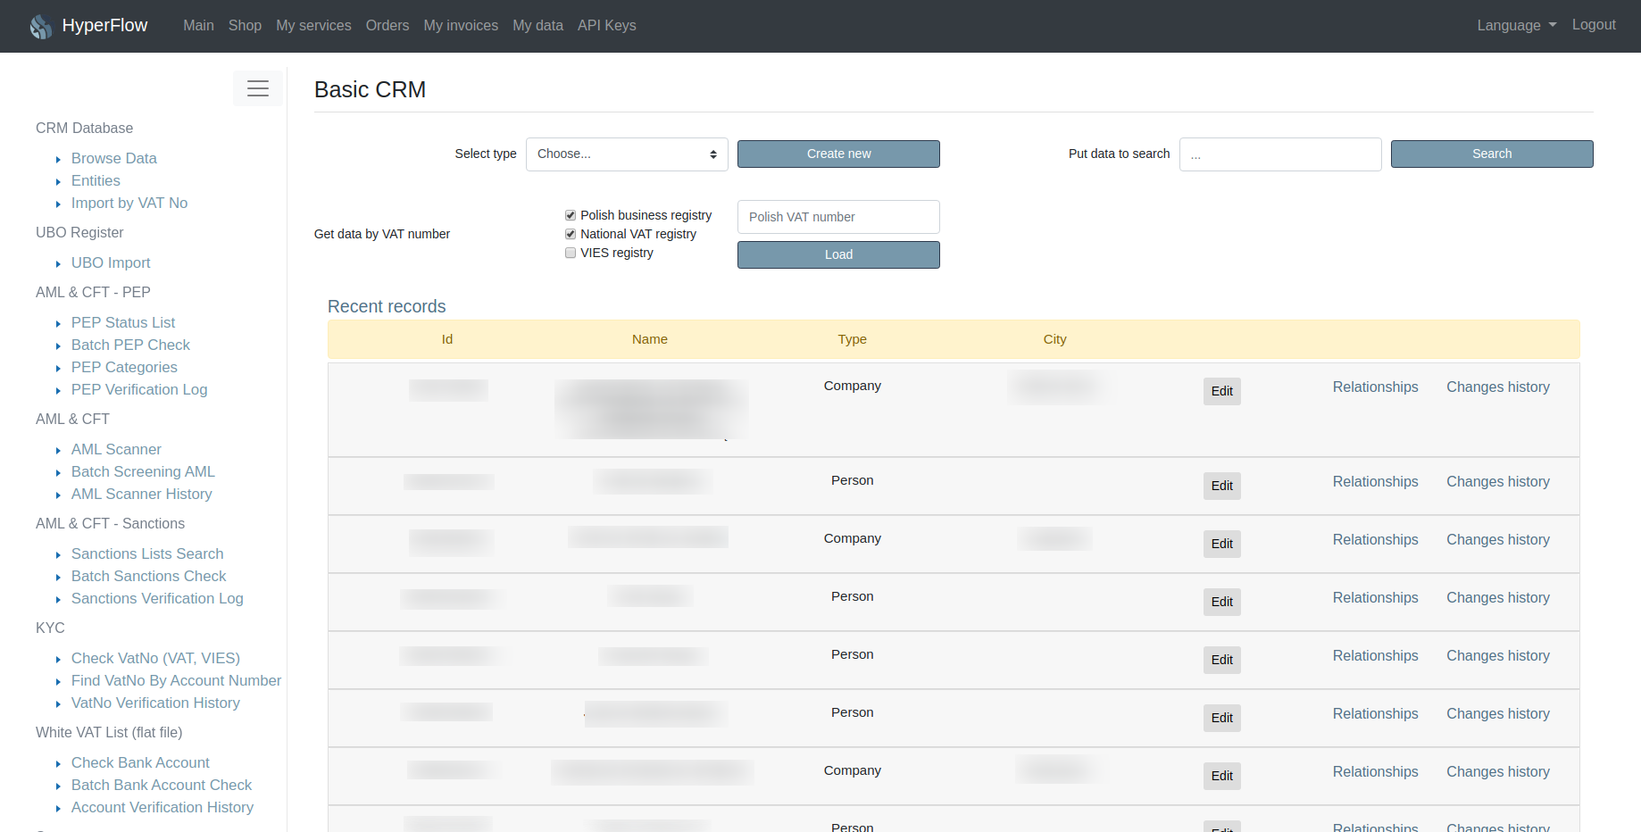Open the My services navigation menu
The image size is (1641, 832).
tap(313, 25)
